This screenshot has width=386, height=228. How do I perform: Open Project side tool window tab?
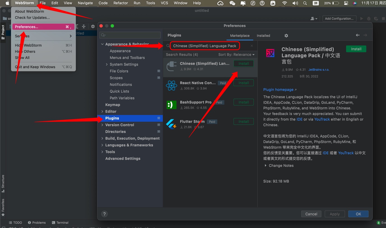pos(3,32)
